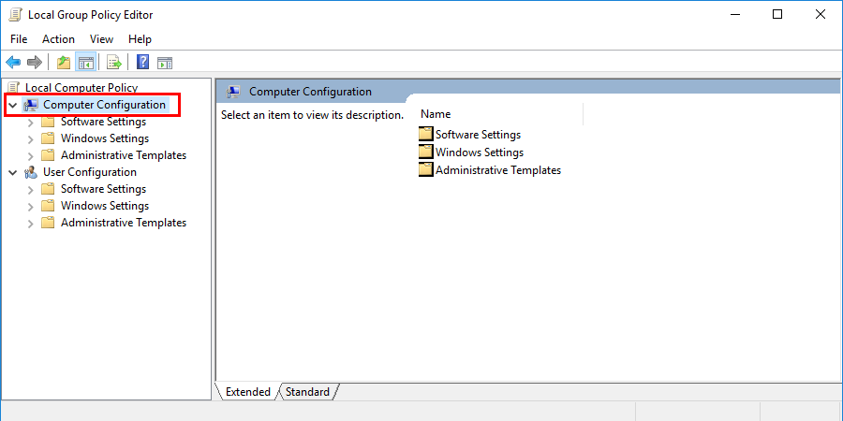Collapse the User Configuration tree node
Image resolution: width=843 pixels, height=421 pixels.
(13, 172)
